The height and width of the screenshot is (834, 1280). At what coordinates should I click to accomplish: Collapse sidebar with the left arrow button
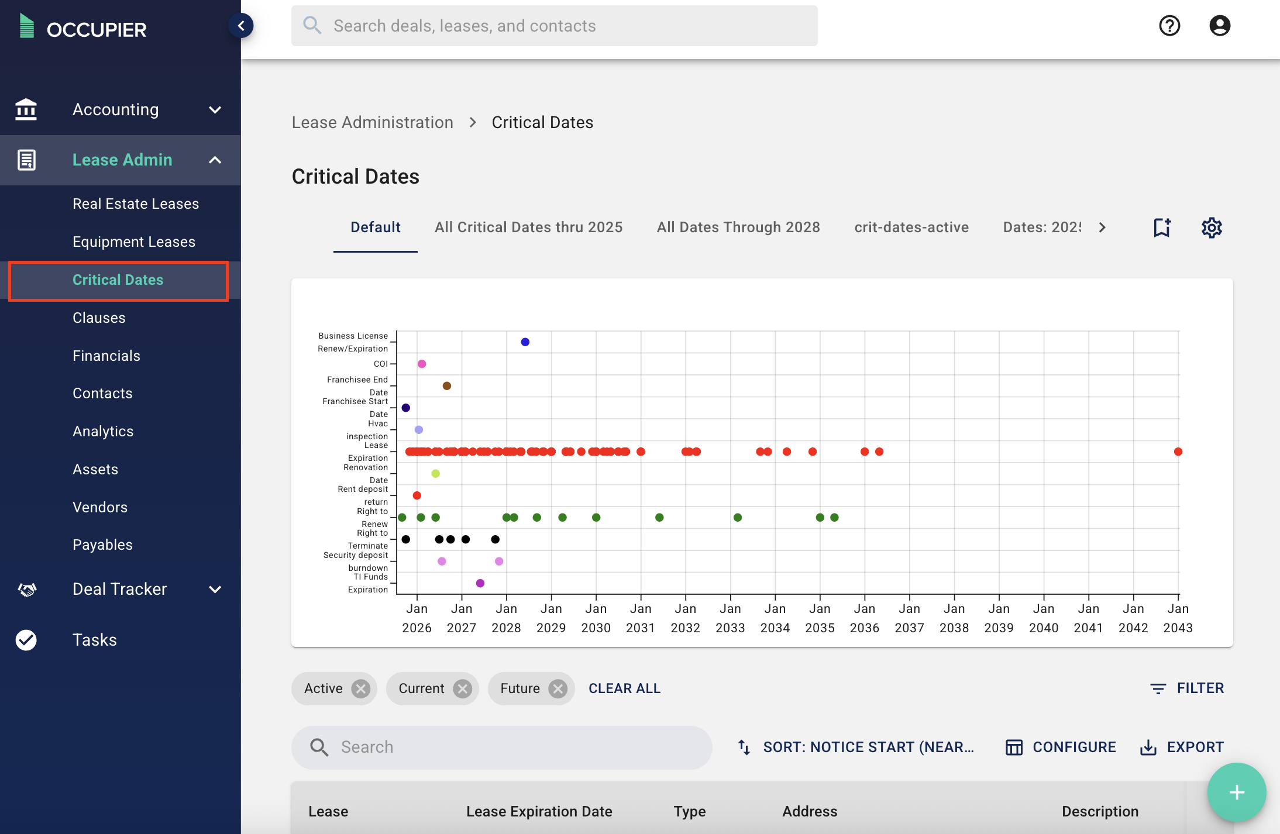pos(241,26)
